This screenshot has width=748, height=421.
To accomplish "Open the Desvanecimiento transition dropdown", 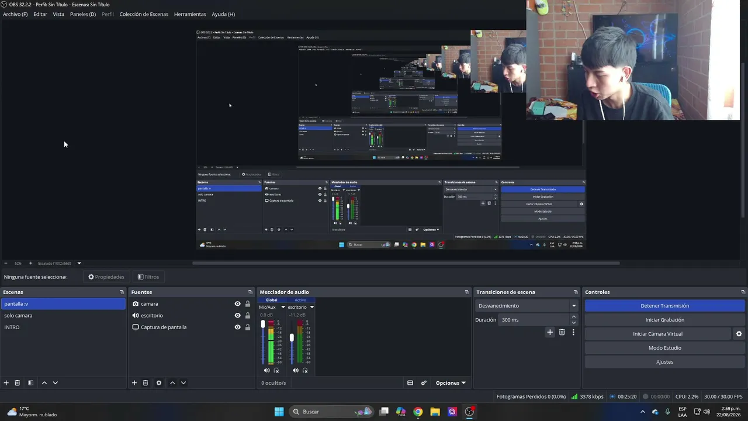I will point(527,306).
